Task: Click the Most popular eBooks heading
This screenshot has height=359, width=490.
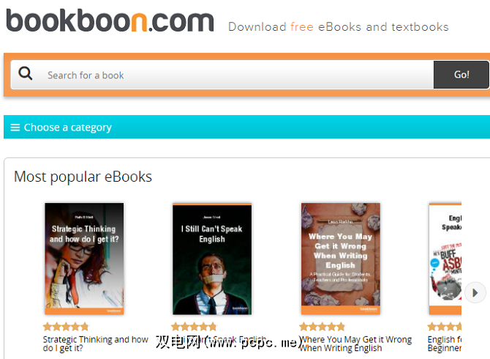Action: tap(83, 177)
